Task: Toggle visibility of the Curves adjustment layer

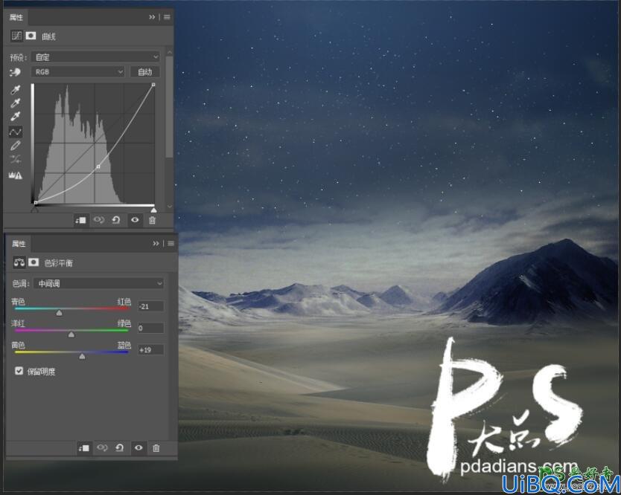Action: (x=135, y=220)
